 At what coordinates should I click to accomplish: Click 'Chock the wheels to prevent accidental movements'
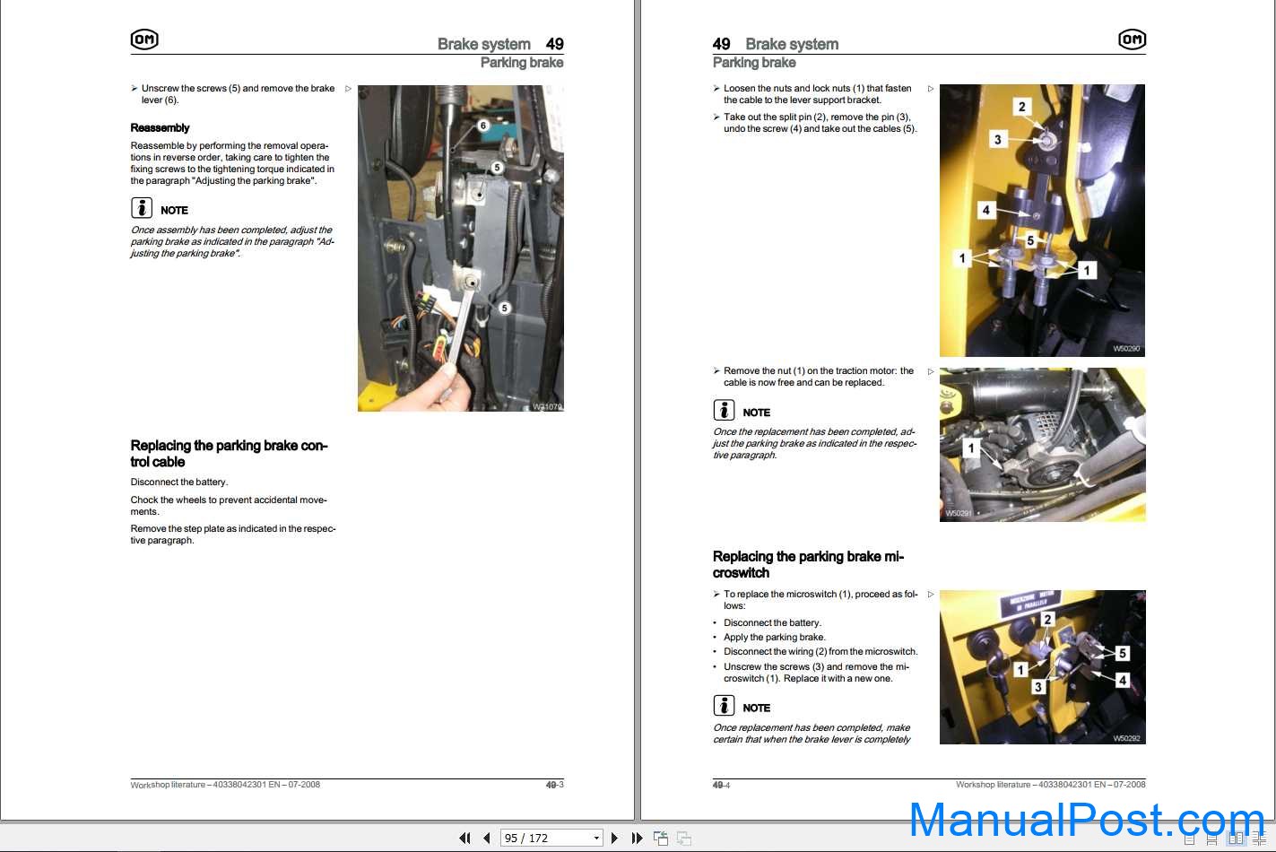coord(229,506)
